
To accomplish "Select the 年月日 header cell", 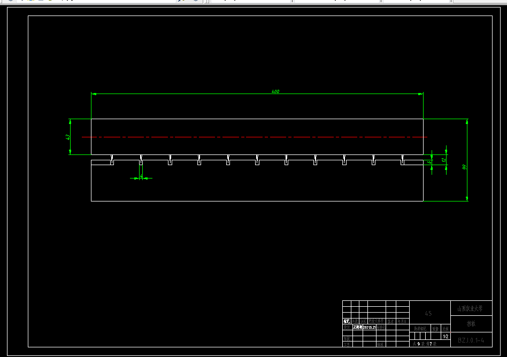I will (x=403, y=321).
